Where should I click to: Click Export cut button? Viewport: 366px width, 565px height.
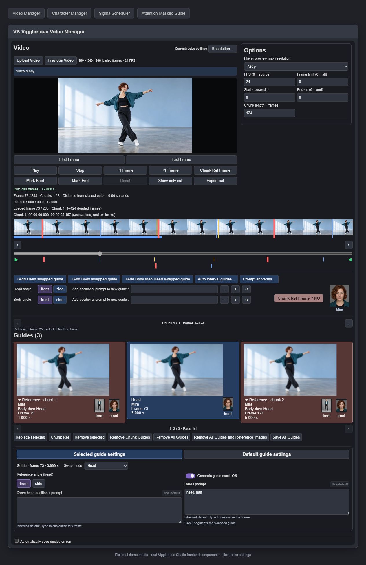(215, 181)
